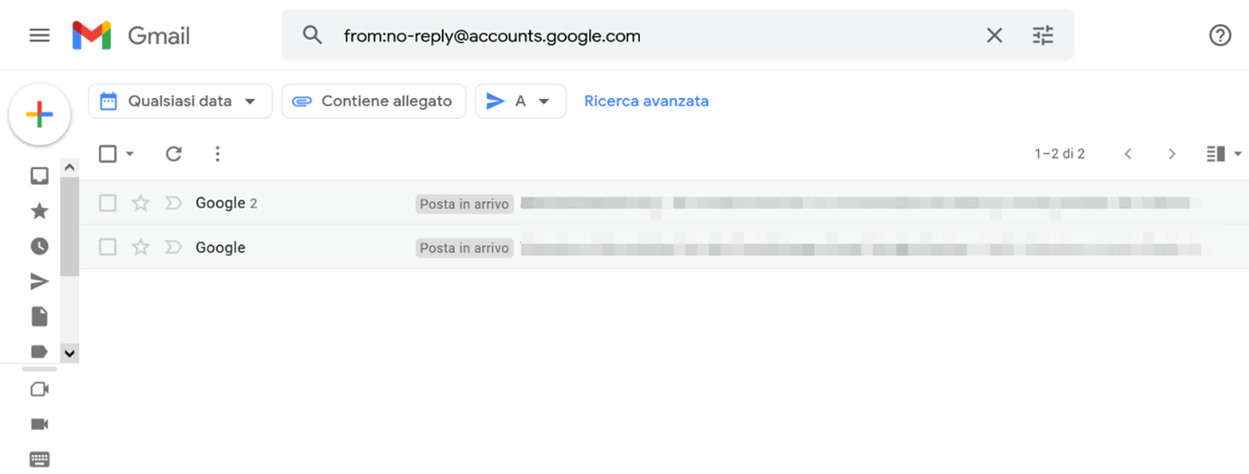Open the Ricerca avanzata link

point(646,101)
